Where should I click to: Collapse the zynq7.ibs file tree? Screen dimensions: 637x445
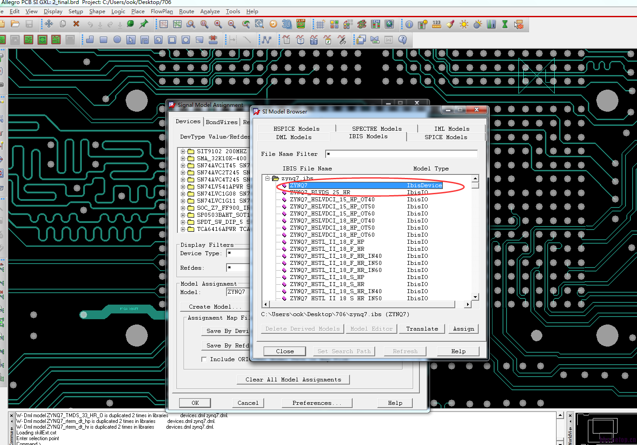pyautogui.click(x=267, y=178)
